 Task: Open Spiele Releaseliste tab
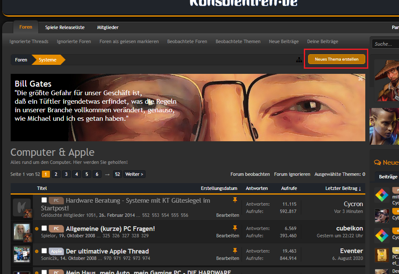click(x=64, y=27)
